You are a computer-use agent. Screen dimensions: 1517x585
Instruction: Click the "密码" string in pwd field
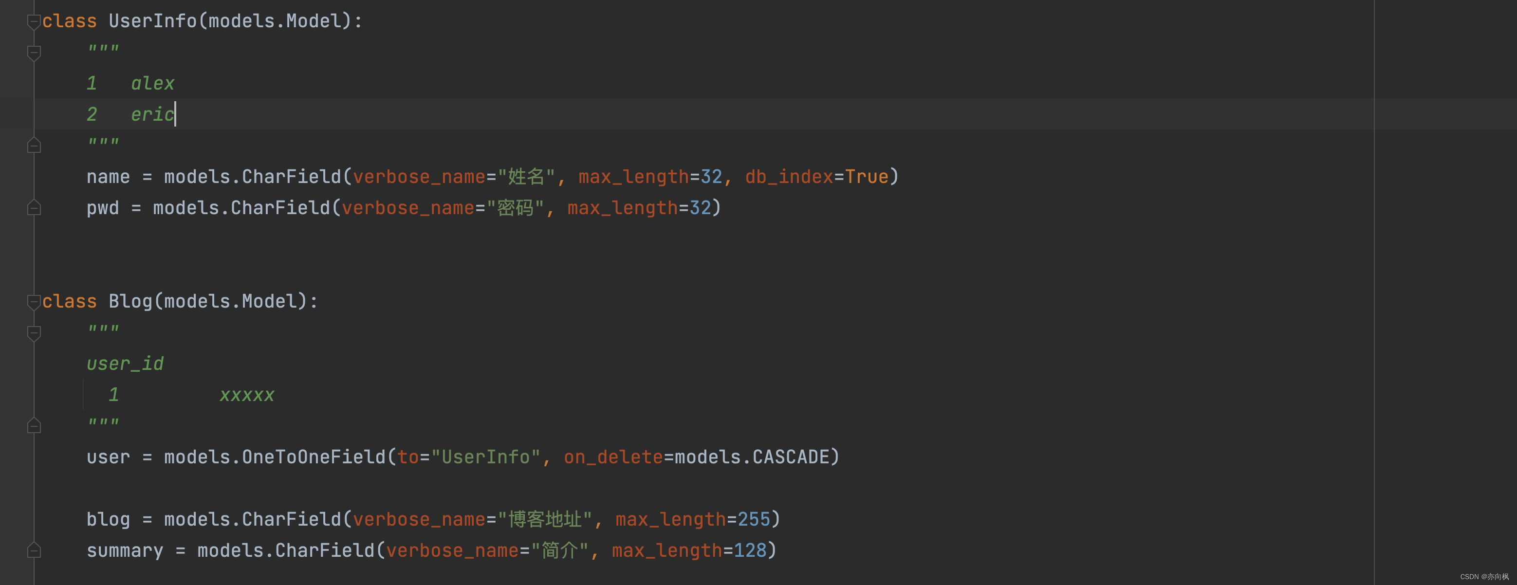coord(515,208)
